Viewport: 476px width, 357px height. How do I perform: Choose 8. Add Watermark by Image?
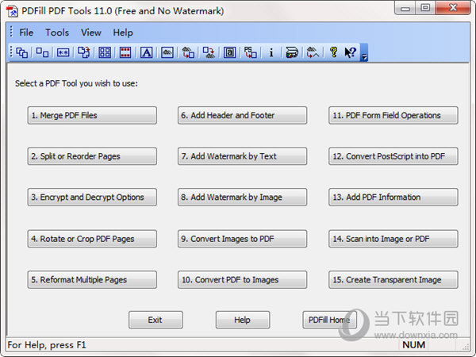pyautogui.click(x=242, y=198)
